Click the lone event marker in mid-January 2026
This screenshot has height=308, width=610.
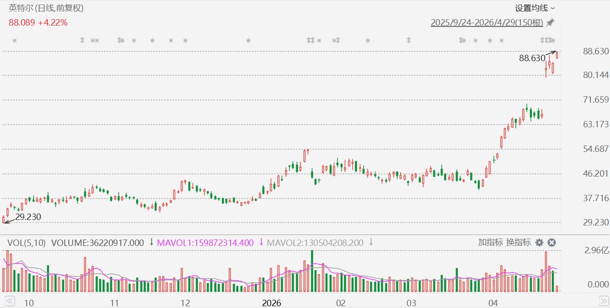[248, 40]
